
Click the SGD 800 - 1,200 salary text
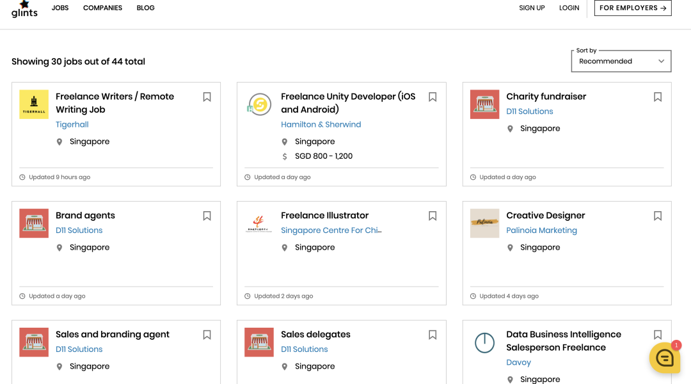click(324, 156)
